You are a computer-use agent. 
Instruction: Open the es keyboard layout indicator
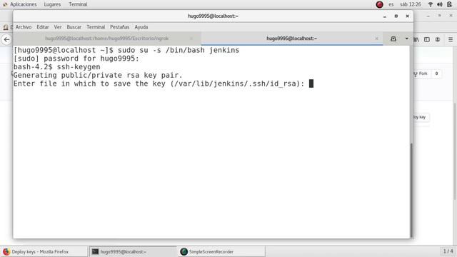(x=391, y=4)
